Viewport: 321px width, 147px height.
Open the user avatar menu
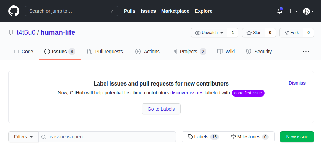pos(308,11)
